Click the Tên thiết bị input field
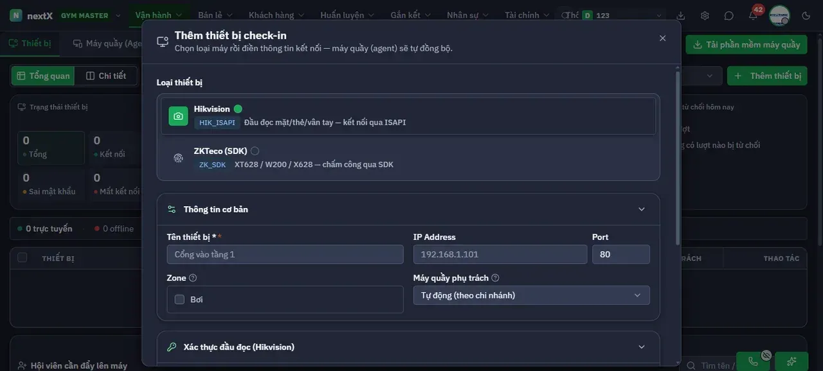The width and height of the screenshot is (823, 371). pos(285,254)
